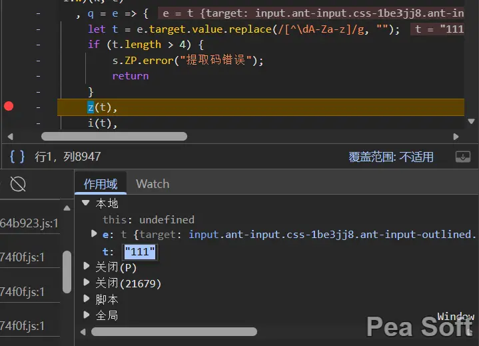Click the highlighted z(t), code line
This screenshot has height=346, width=479.
(x=260, y=107)
